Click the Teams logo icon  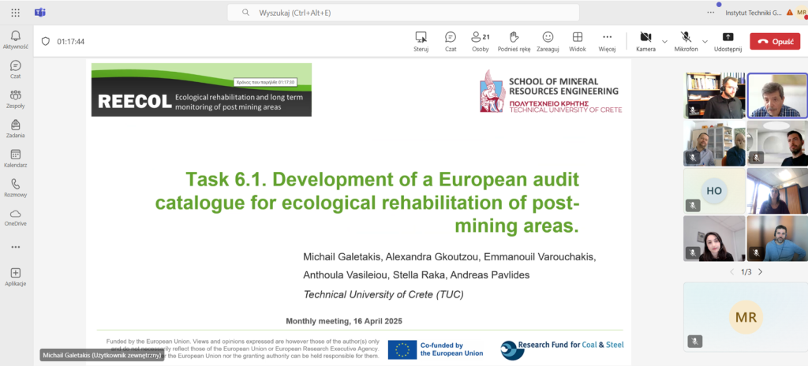40,13
